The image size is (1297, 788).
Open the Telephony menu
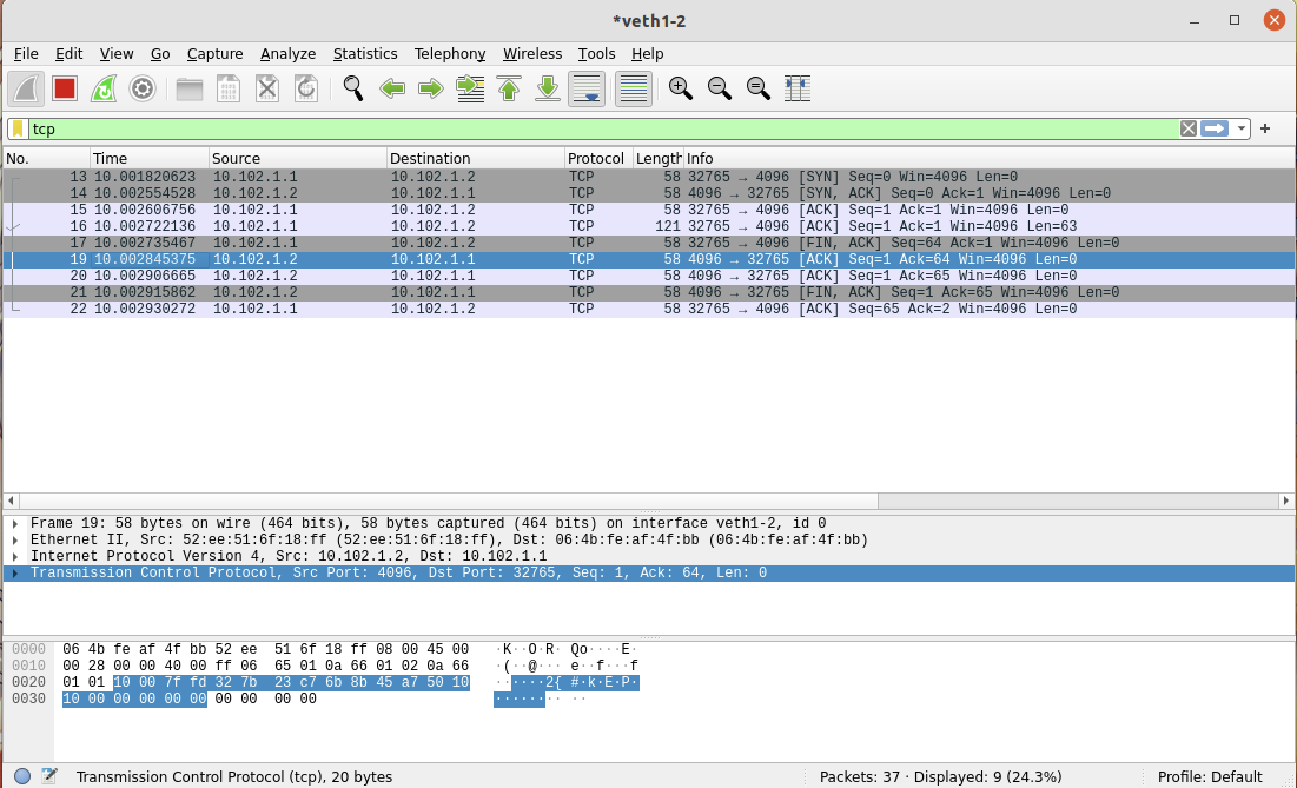pyautogui.click(x=450, y=54)
